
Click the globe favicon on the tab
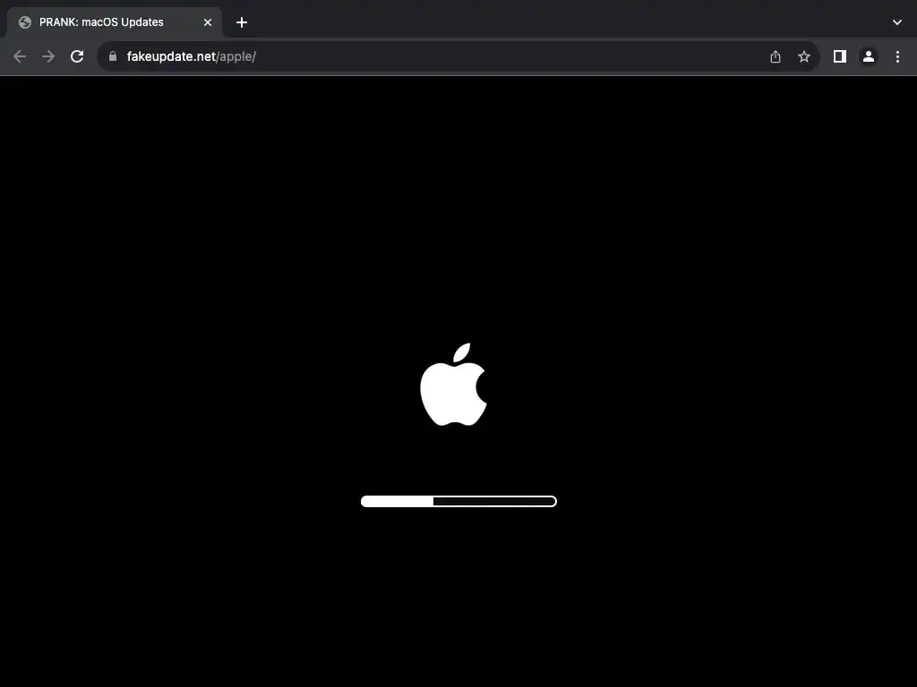click(x=24, y=22)
